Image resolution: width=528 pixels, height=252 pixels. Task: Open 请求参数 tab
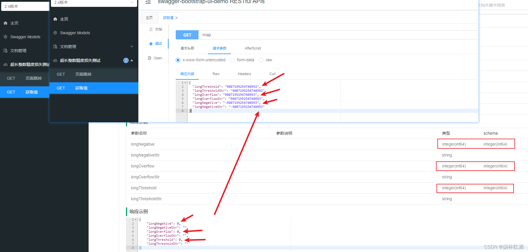[219, 48]
